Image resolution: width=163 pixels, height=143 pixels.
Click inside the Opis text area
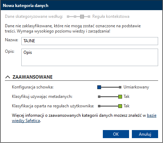(90, 57)
